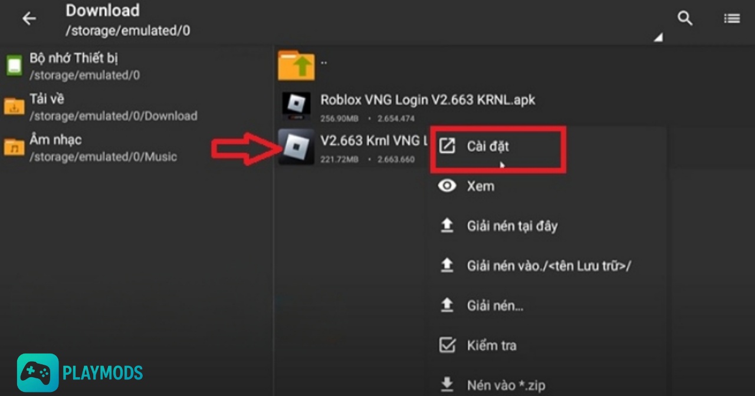The width and height of the screenshot is (755, 396).
Task: Click Roblox VNG Login KRNL apk thumbnail
Action: pyautogui.click(x=296, y=107)
